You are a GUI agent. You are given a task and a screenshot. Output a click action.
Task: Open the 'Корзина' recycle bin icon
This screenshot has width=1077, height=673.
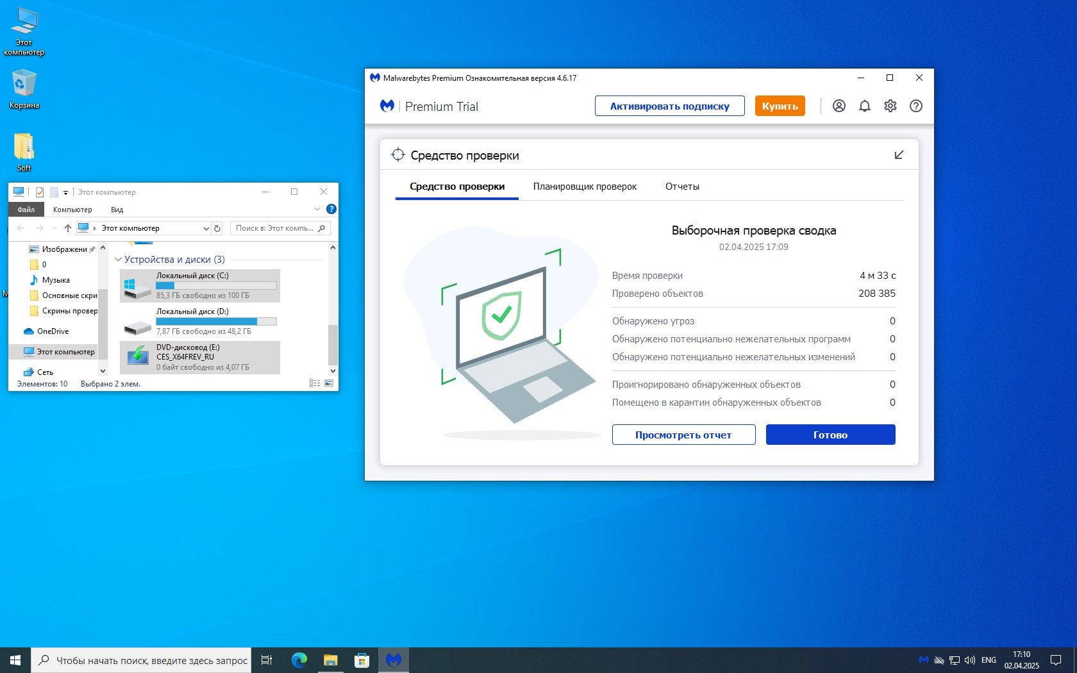pyautogui.click(x=24, y=89)
